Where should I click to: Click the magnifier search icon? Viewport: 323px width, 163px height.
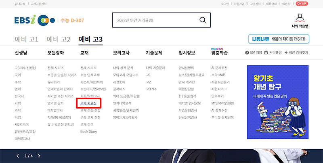(203, 20)
